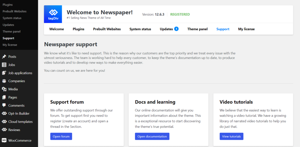This screenshot has width=300, height=147.
Task: Click the Opt-In Builder tagDiv icon
Action: tap(4, 114)
